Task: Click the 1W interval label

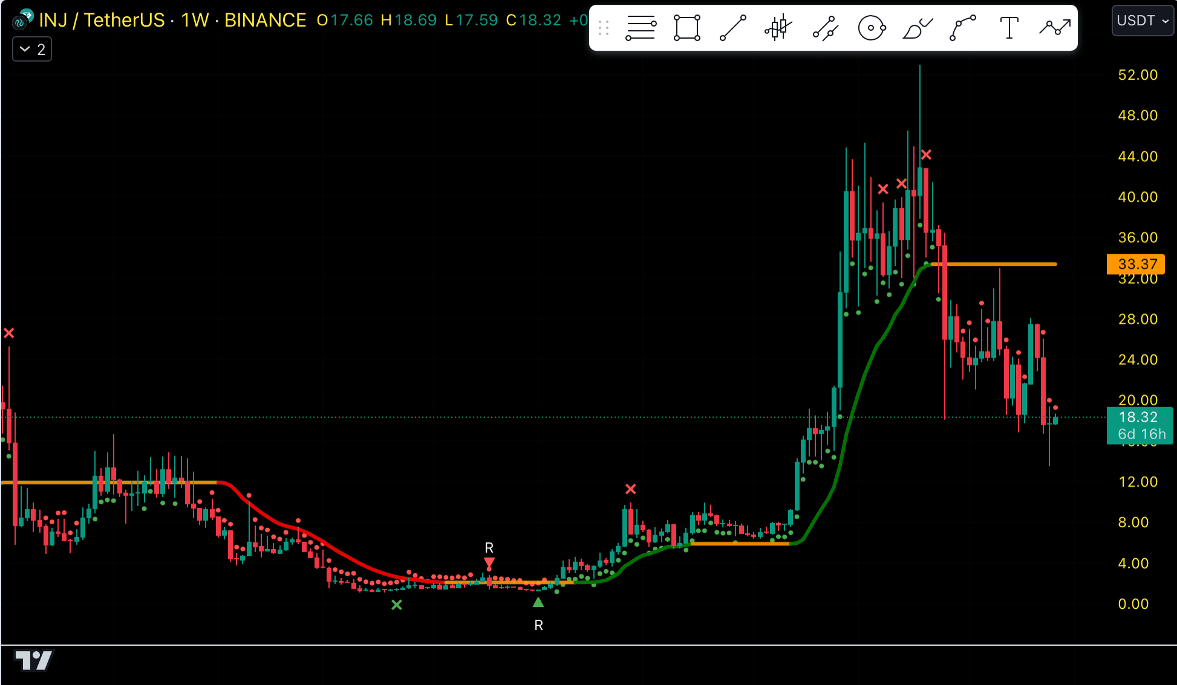Action: pos(195,20)
